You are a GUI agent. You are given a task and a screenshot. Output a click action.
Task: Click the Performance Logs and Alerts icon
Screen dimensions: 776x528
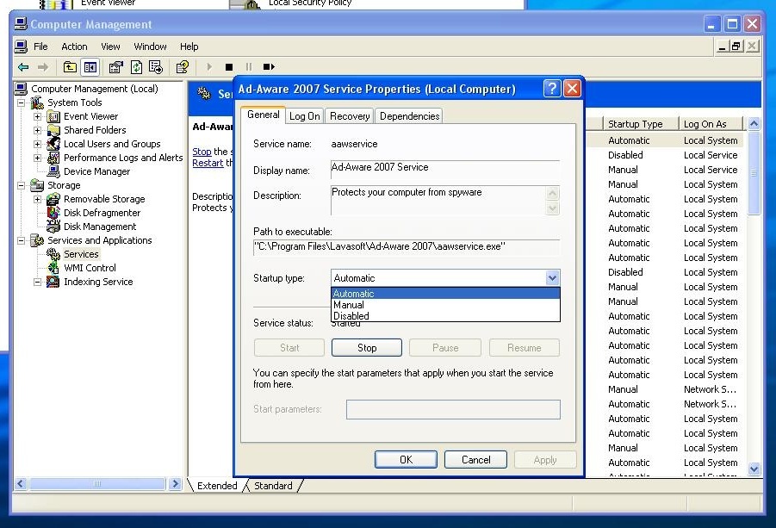[x=53, y=158]
